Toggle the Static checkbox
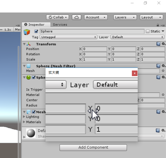 coord(148,31)
